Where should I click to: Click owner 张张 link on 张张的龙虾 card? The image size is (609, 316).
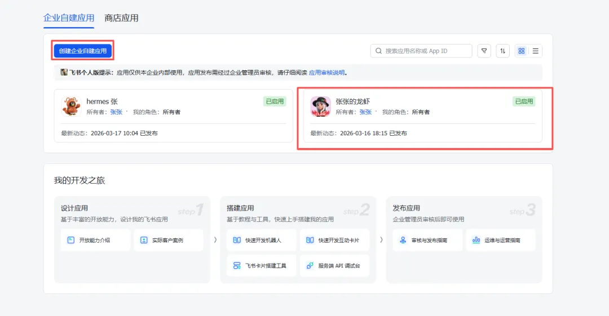[x=365, y=112]
